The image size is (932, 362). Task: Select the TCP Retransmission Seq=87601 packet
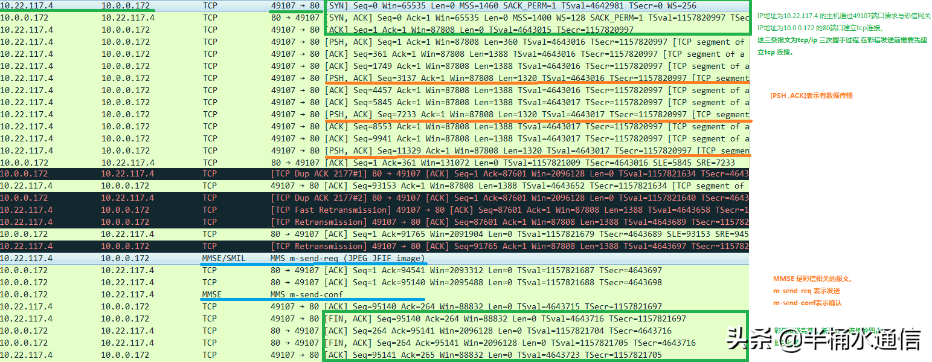pos(374,222)
